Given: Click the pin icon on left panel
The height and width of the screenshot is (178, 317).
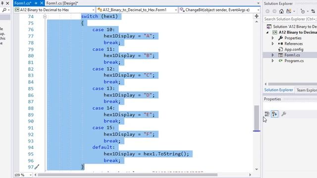Looking at the screenshot, I should [x=2, y=3].
